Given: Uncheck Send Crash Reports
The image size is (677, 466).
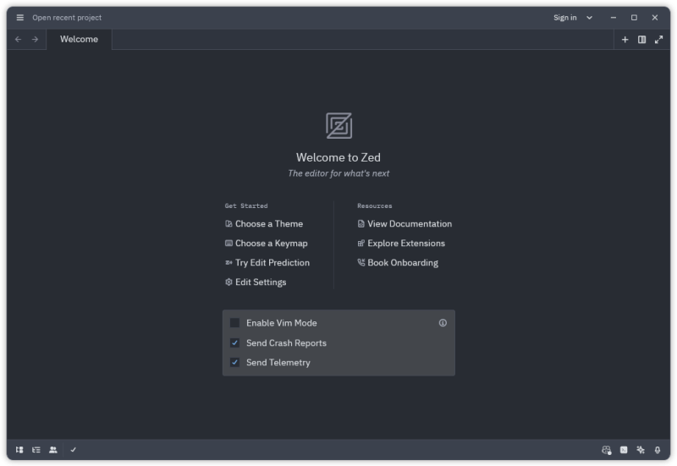Looking at the screenshot, I should (x=235, y=343).
